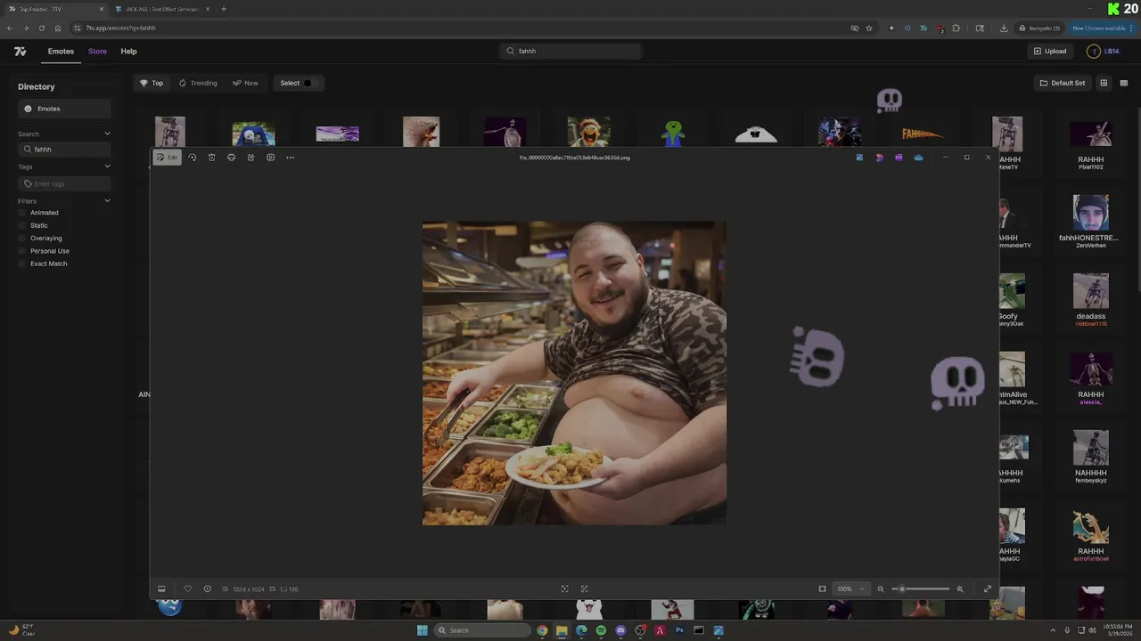
Task: Click the Incognito (3) indicator
Action: coord(1039,28)
